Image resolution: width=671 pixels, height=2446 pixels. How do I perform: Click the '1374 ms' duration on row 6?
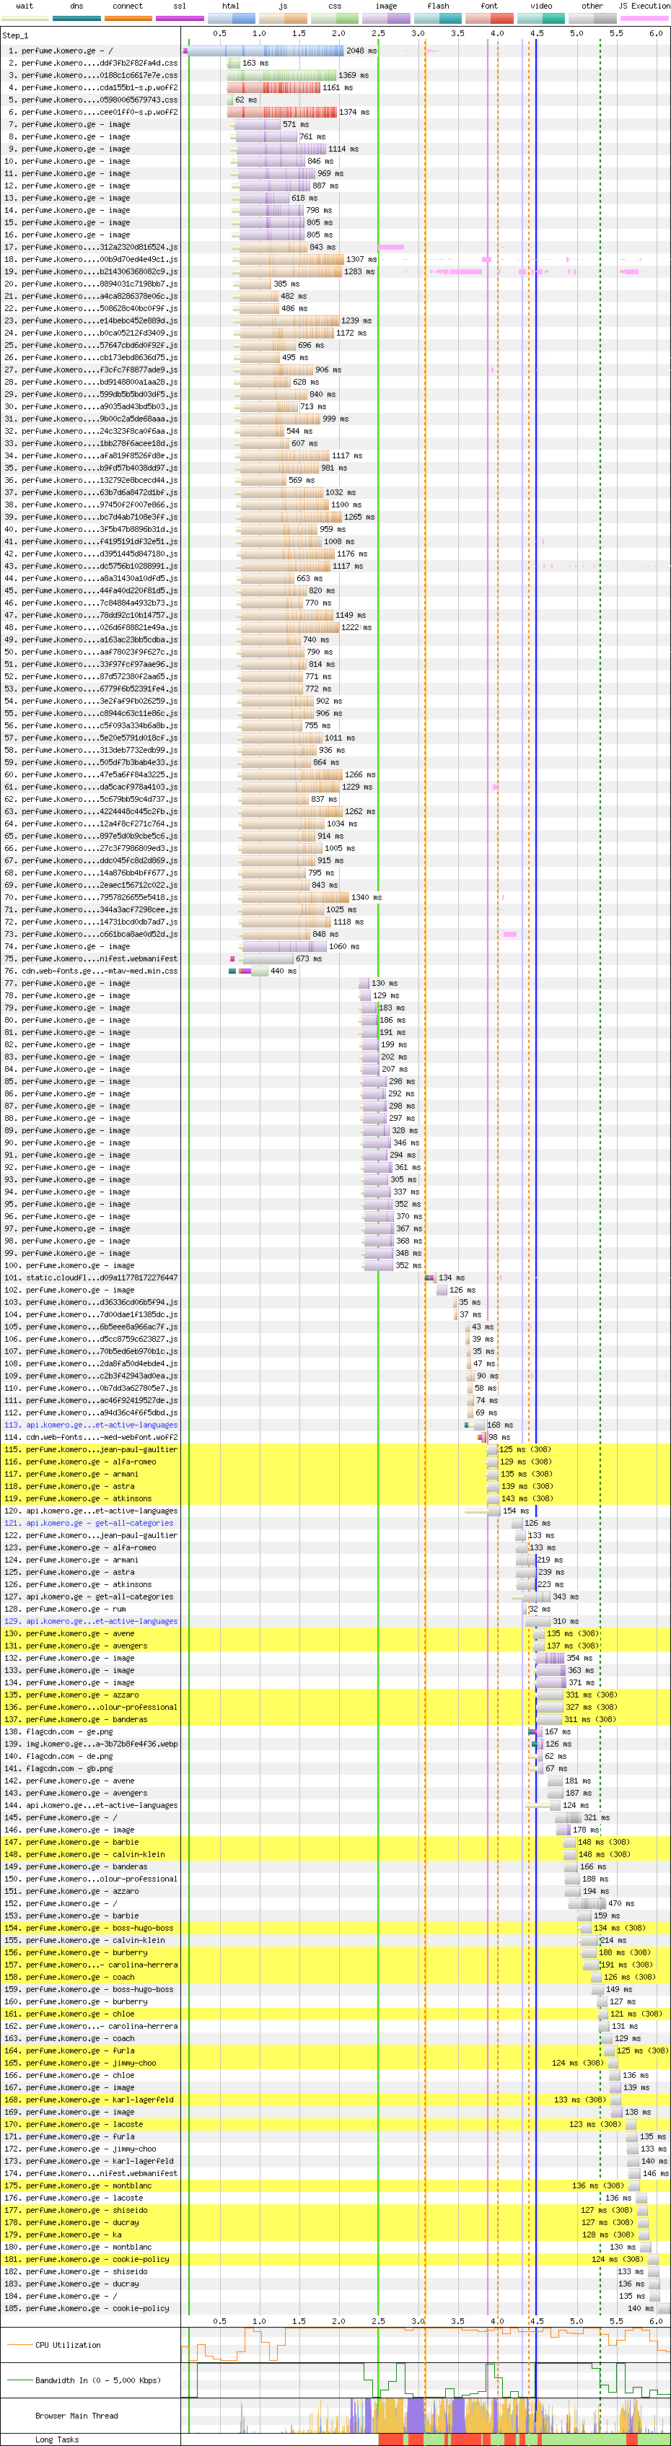[354, 112]
